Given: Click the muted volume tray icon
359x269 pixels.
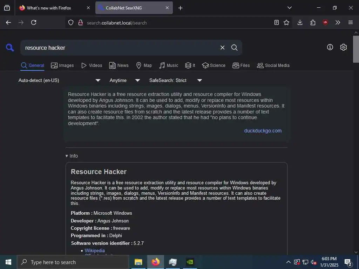Looking at the screenshot, I should point(313,262).
